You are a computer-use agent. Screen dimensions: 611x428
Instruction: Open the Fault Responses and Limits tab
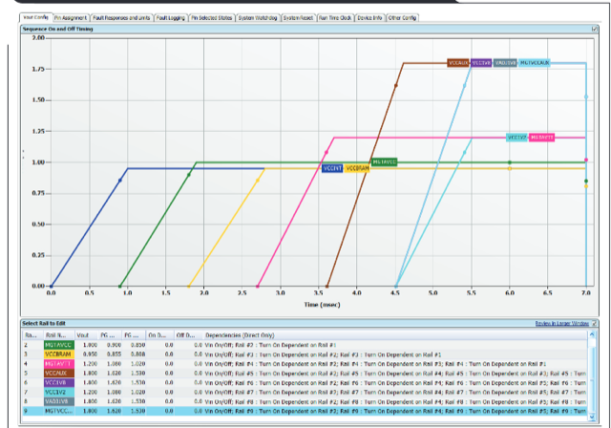click(x=123, y=18)
